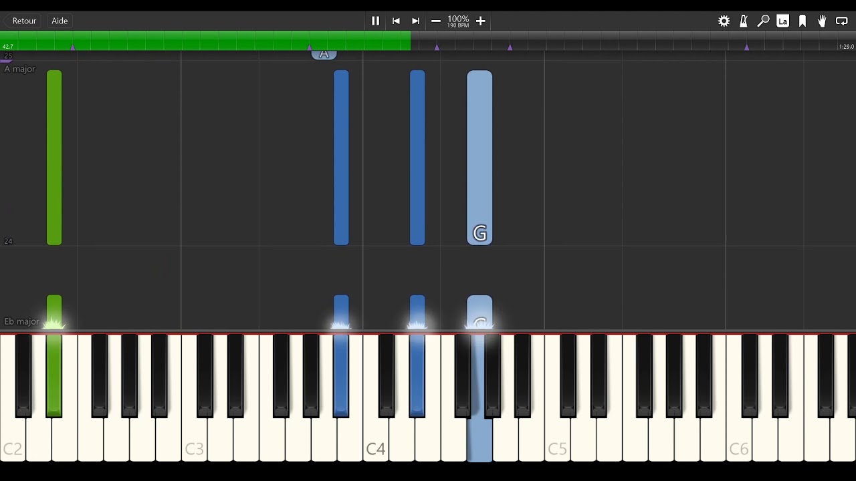Click the falling note labeled G
856x481 pixels.
click(x=479, y=158)
